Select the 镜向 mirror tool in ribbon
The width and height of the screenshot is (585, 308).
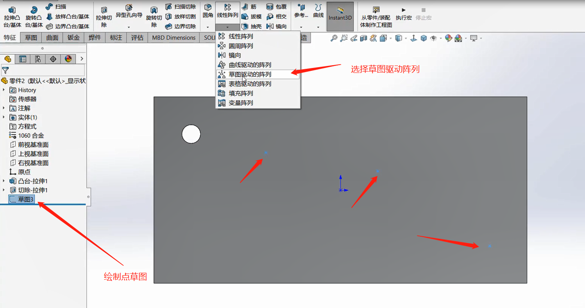click(276, 26)
